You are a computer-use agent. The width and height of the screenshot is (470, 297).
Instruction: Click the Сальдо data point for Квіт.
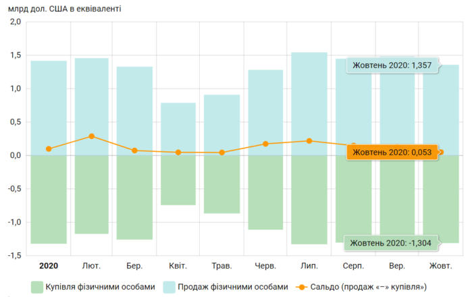tap(178, 153)
